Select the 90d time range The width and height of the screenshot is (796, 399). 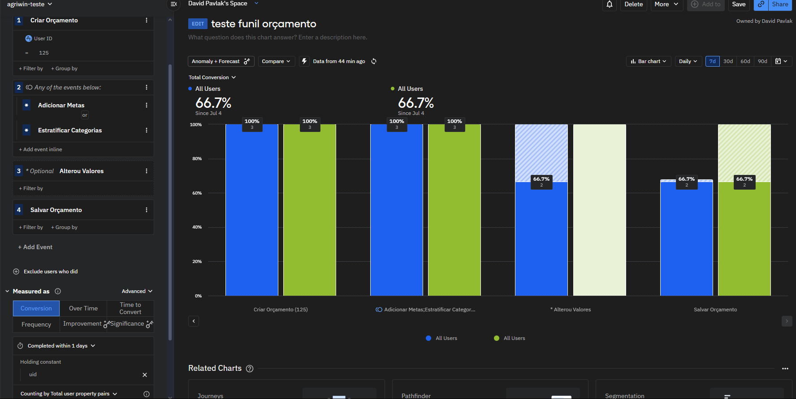(762, 61)
